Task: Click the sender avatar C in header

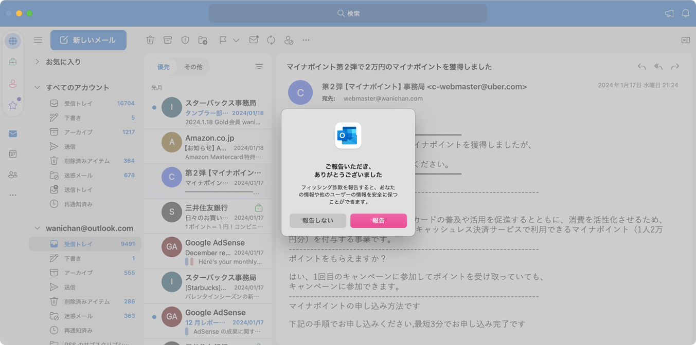Action: coord(300,92)
